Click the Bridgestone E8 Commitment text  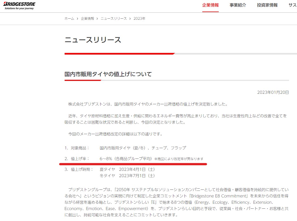(x=218, y=196)
